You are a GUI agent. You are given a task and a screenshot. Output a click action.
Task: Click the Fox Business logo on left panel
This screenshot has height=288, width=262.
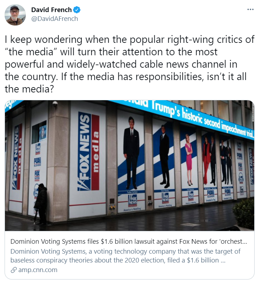pyautogui.click(x=37, y=162)
